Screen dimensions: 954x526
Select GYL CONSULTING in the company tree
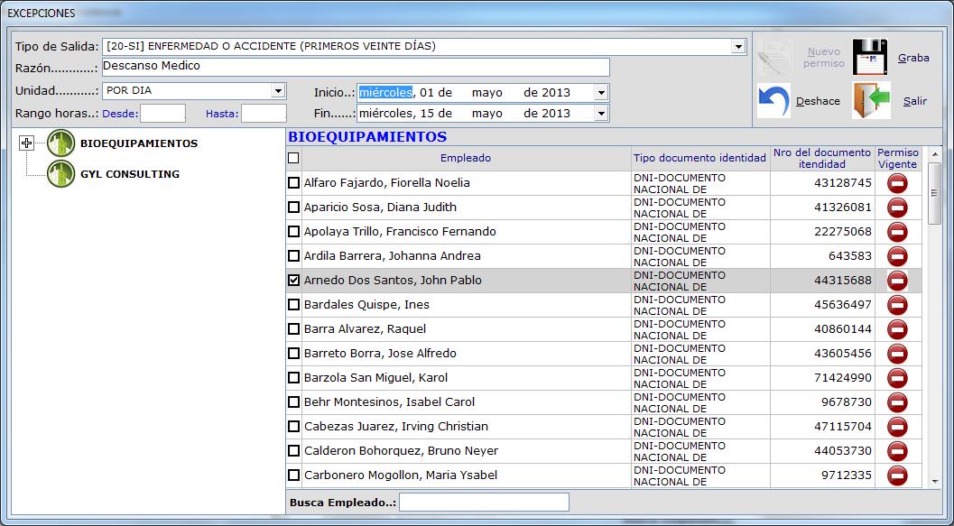tap(130, 174)
